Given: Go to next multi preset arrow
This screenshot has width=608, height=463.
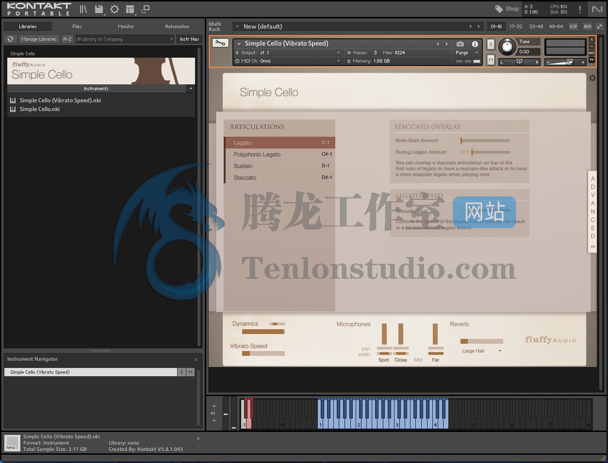Looking at the screenshot, I should (479, 27).
